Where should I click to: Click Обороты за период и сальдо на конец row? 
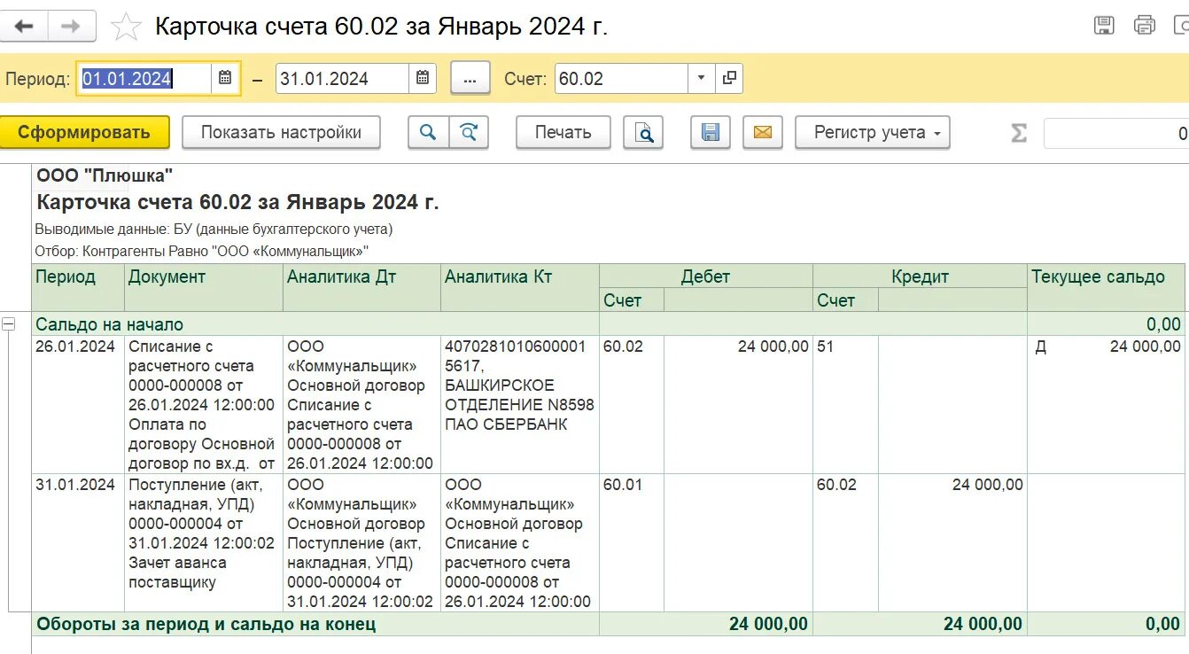[x=609, y=624]
